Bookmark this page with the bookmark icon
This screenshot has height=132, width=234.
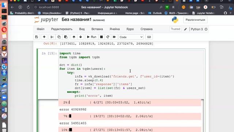[x=173, y=7]
